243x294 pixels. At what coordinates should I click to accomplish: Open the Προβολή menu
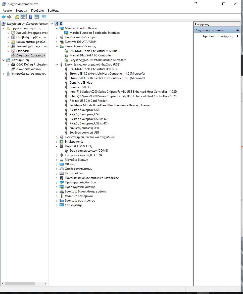tap(37, 11)
